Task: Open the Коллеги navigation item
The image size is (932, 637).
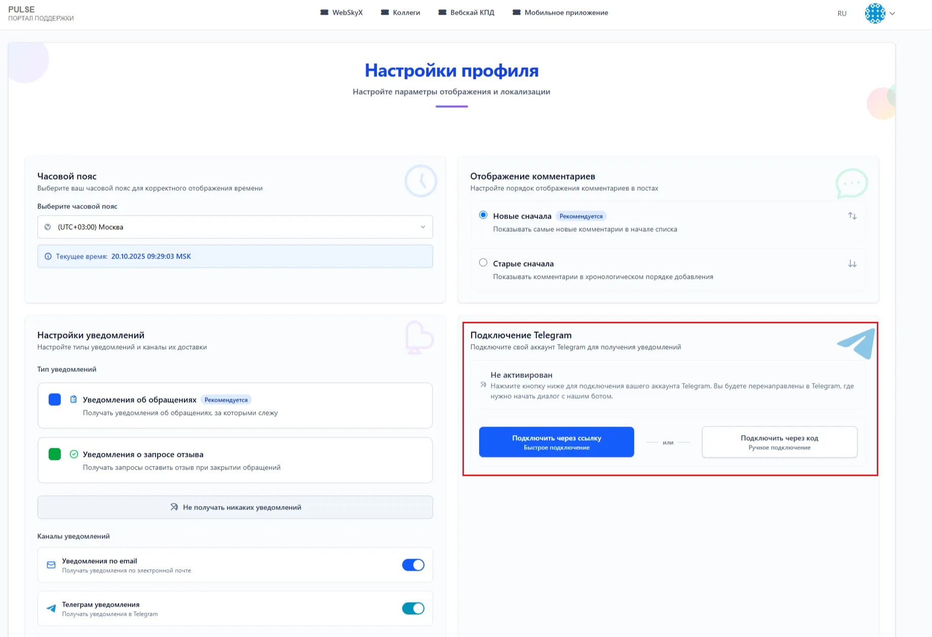Action: click(400, 13)
